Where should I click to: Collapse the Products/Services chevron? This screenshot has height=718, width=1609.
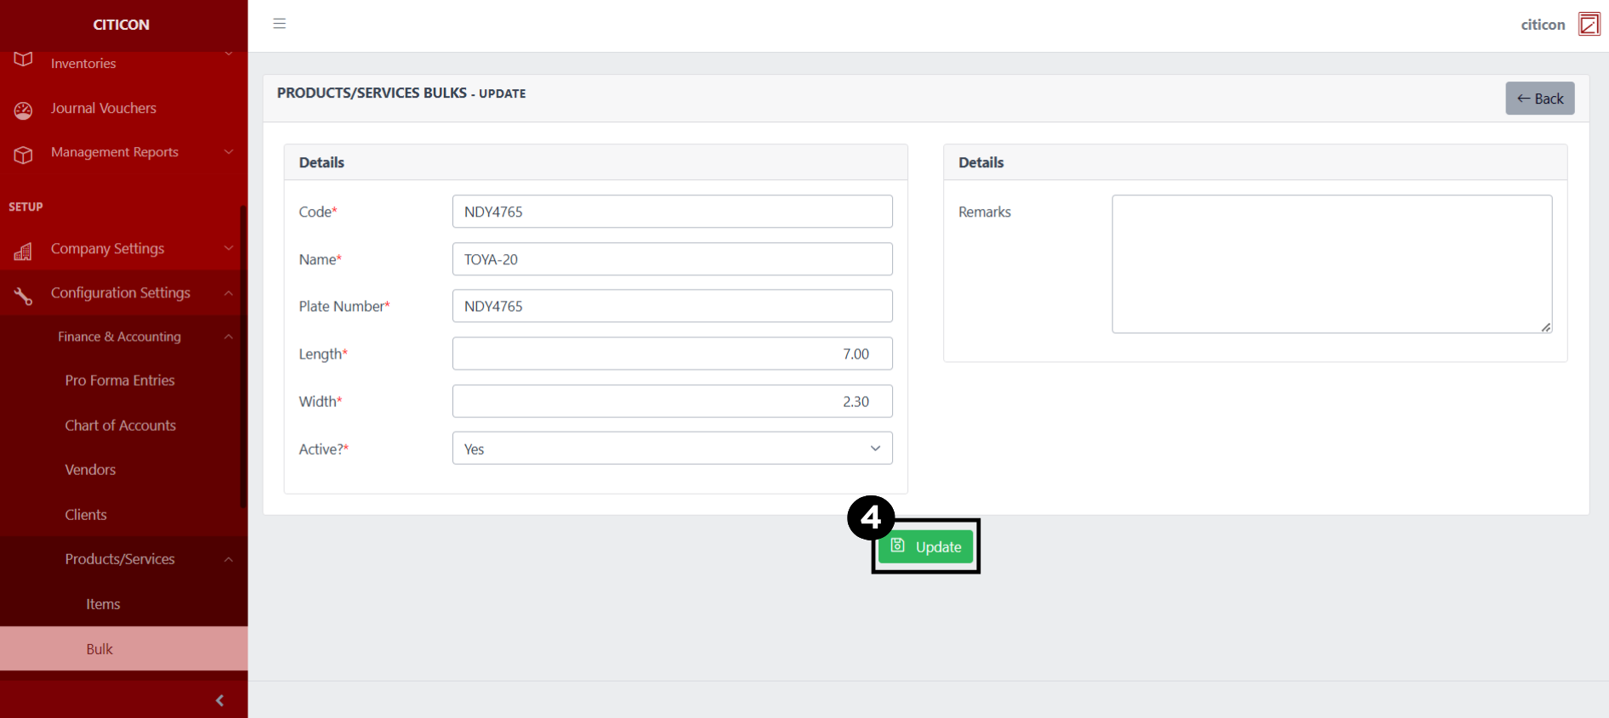click(228, 559)
